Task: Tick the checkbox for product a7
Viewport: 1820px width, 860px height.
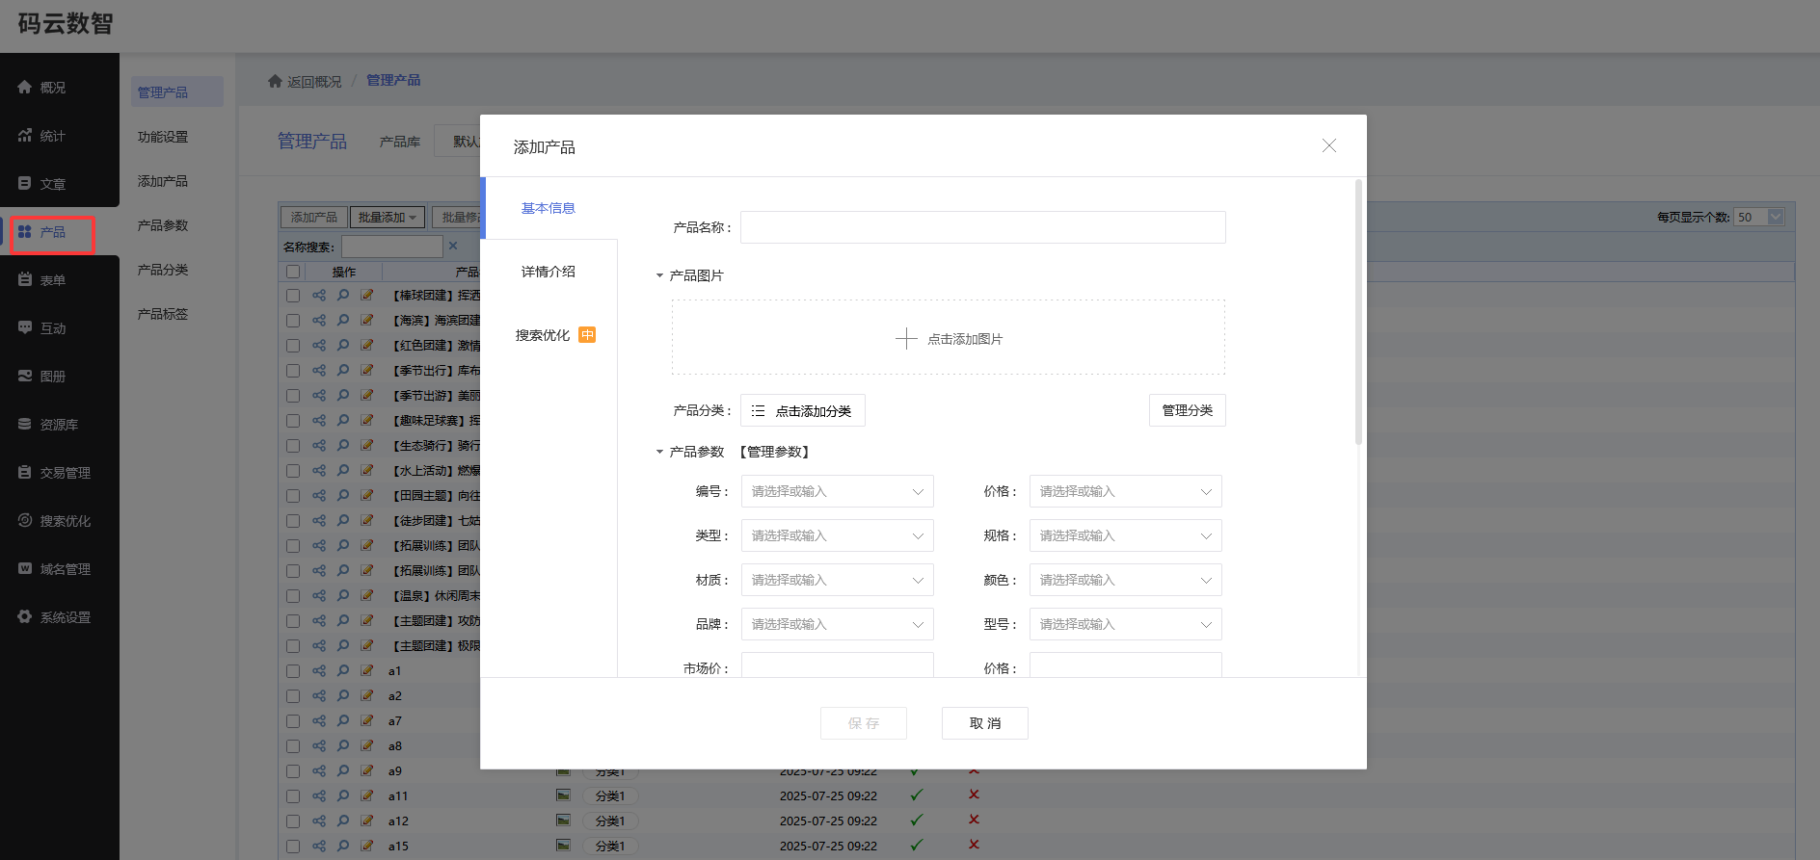Action: [x=293, y=721]
